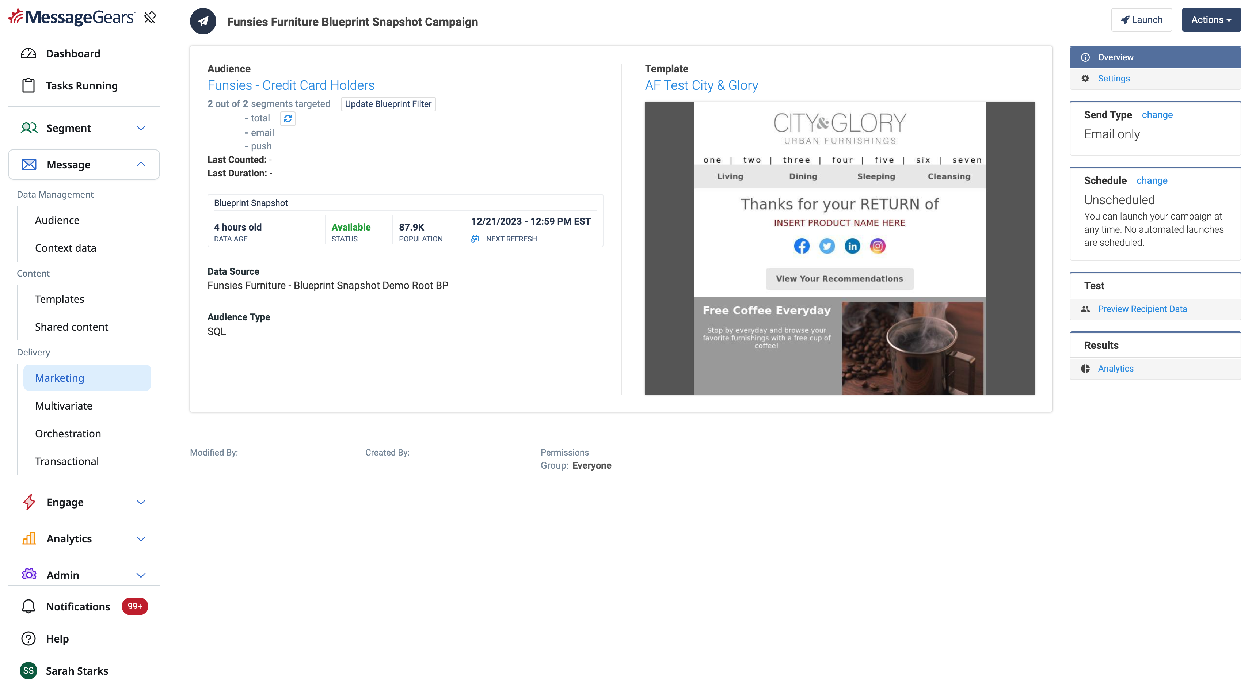Switch to the Settings tab
The width and height of the screenshot is (1256, 697).
pos(1156,79)
